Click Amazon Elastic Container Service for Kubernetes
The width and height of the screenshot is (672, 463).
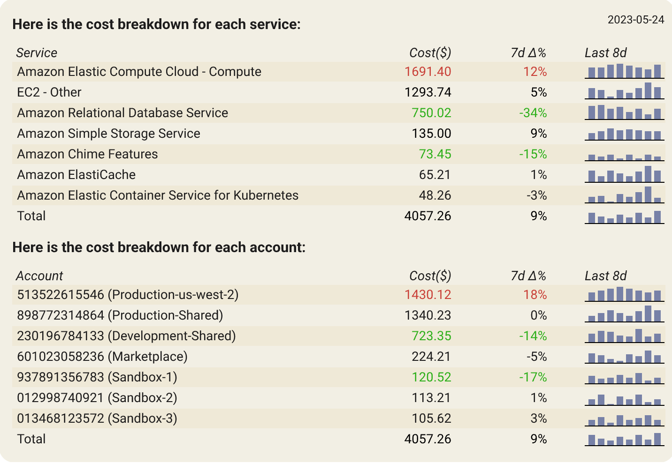(x=158, y=195)
